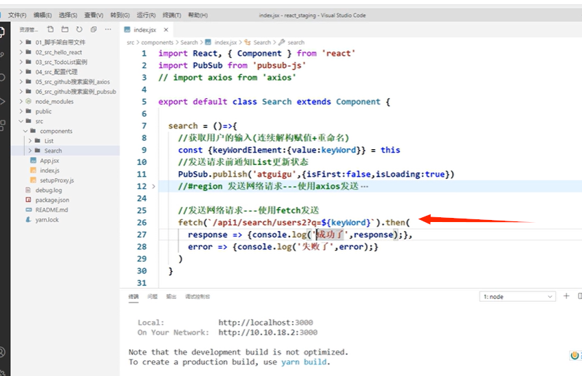Open the explorer more actions ellipsis

click(108, 30)
